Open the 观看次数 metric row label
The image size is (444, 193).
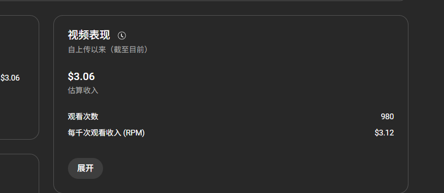83,117
